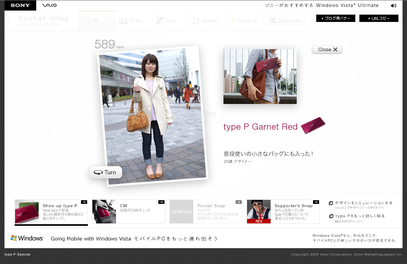Close the snap detail view
Viewport: 407px width, 264px height.
coord(327,50)
